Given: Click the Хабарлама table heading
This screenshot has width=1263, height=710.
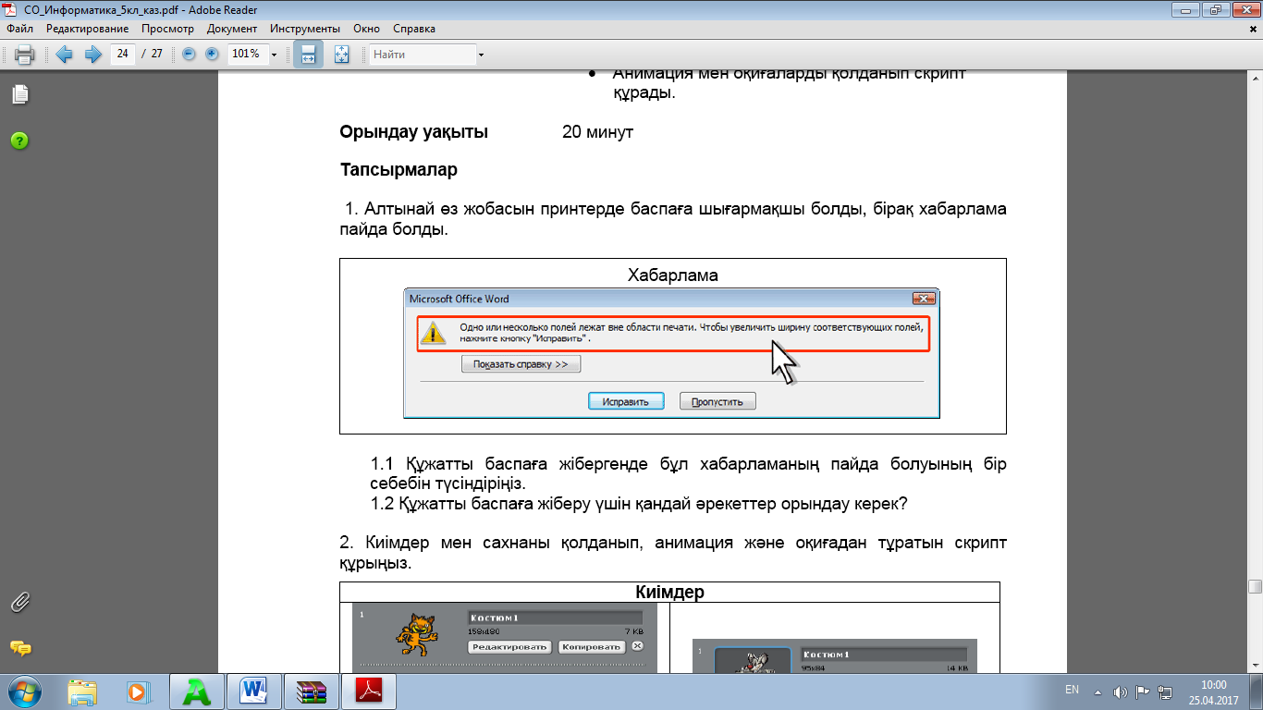Looking at the screenshot, I should click(x=673, y=275).
